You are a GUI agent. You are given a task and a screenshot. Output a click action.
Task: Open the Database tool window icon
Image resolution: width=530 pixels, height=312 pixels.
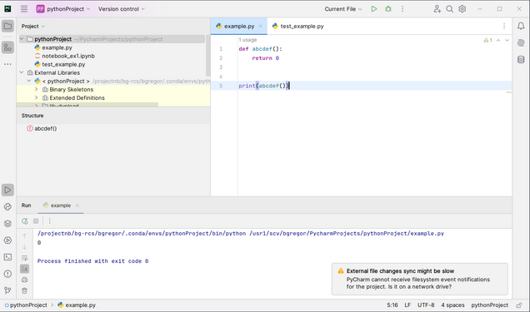point(521,60)
